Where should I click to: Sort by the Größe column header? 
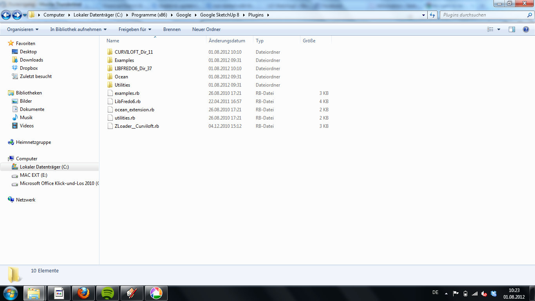click(309, 41)
